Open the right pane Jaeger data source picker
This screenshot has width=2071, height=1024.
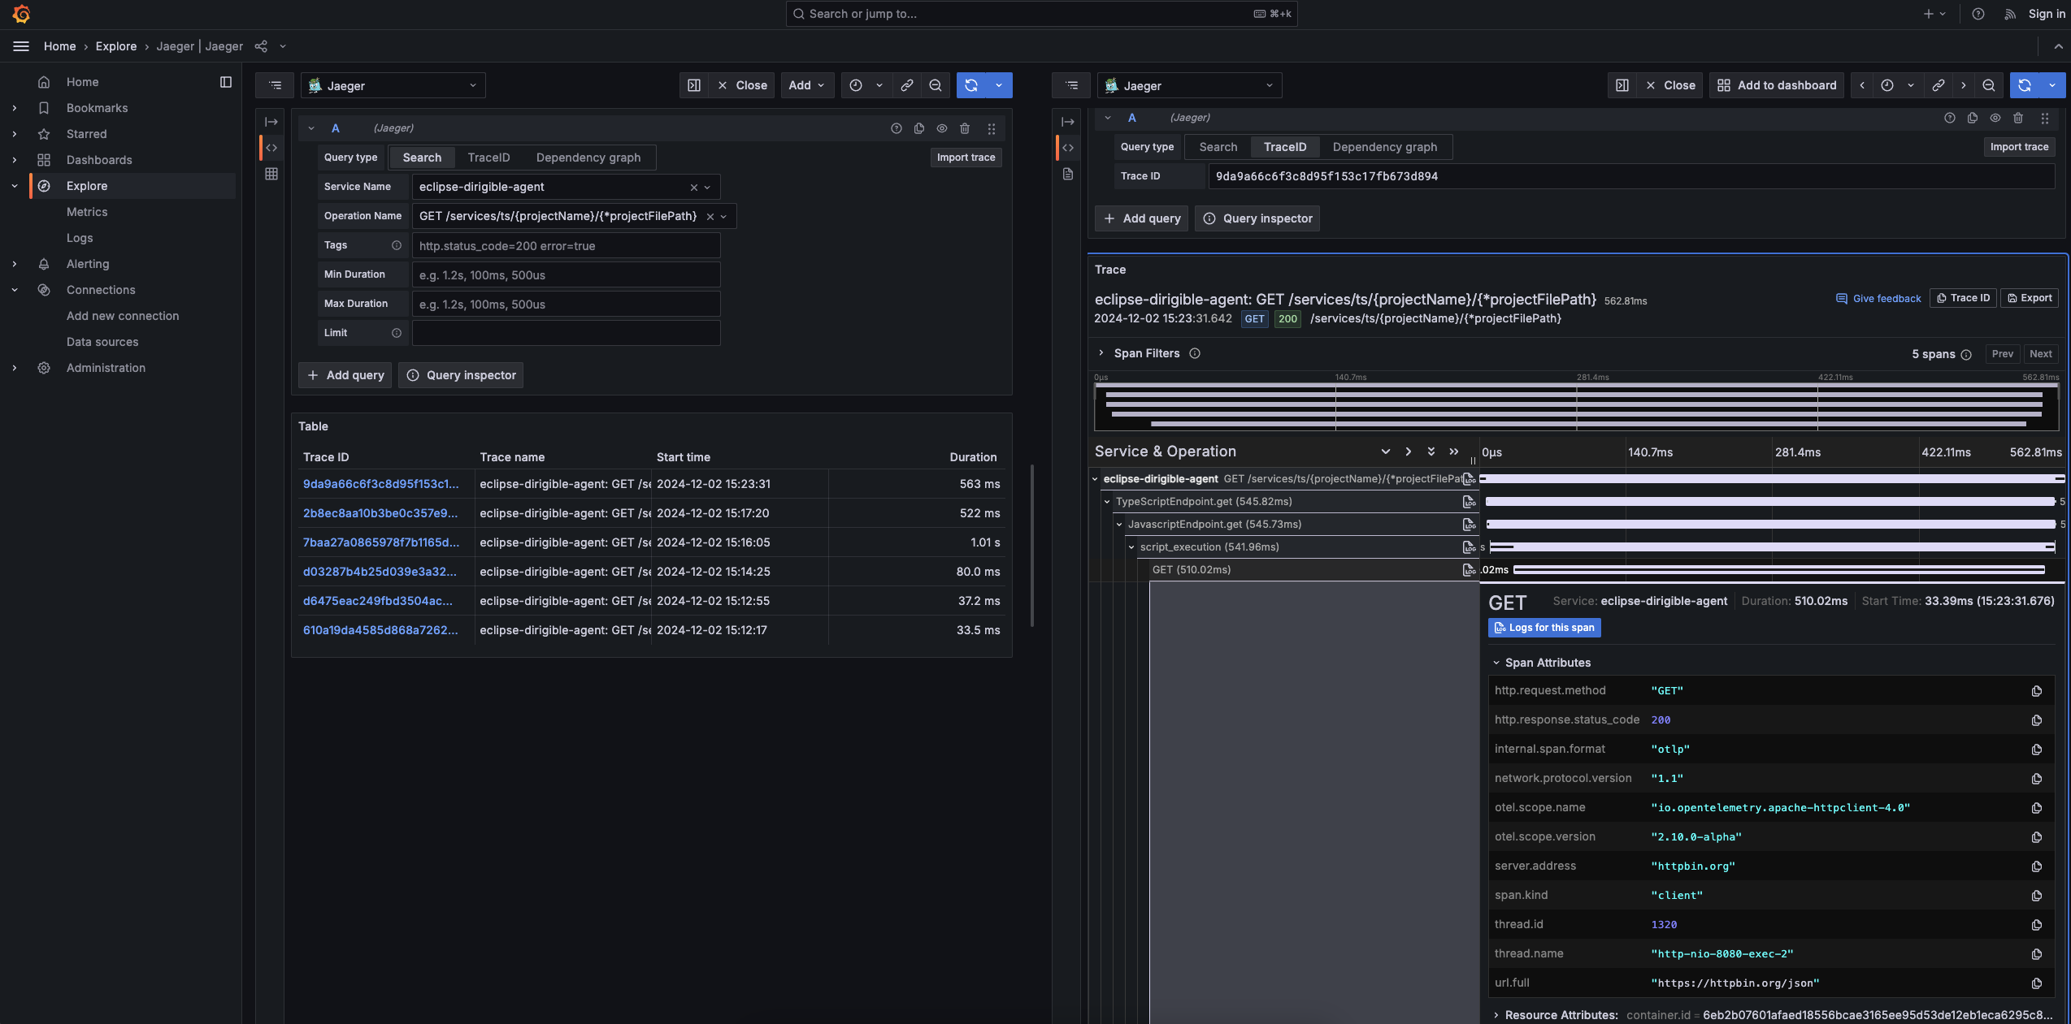pyautogui.click(x=1190, y=85)
